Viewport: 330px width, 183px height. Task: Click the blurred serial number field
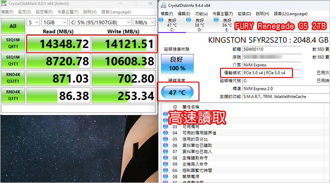(x=272, y=57)
